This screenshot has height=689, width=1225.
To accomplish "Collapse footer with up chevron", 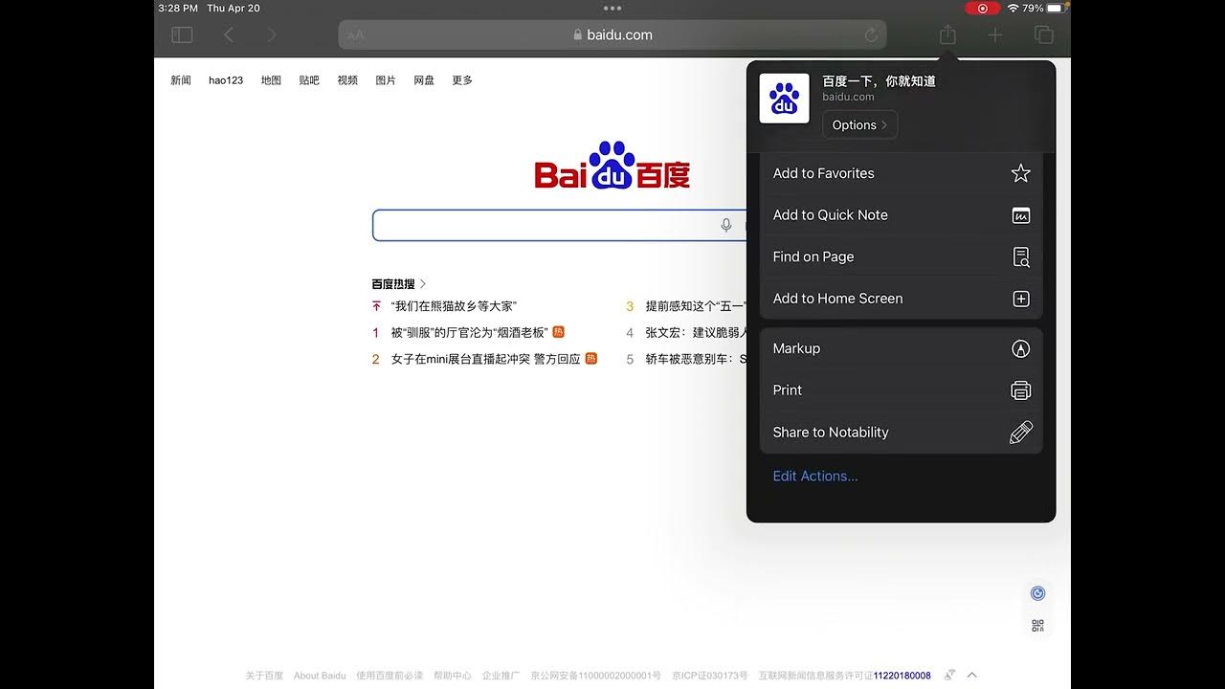I will [x=972, y=675].
